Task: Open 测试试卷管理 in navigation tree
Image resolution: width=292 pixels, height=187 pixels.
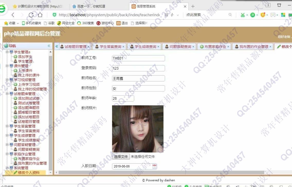Action: pyautogui.click(x=29, y=103)
